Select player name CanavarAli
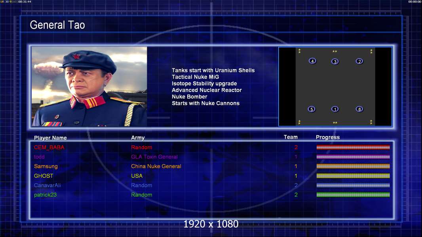Image resolution: width=422 pixels, height=237 pixels. [48, 185]
